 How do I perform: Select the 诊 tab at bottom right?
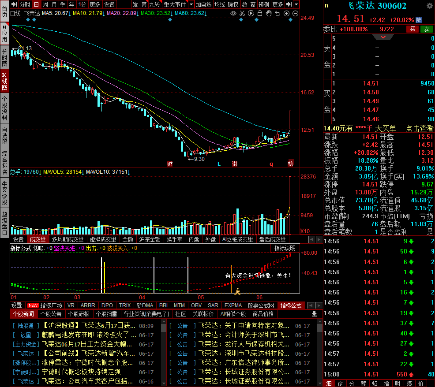(341, 383)
